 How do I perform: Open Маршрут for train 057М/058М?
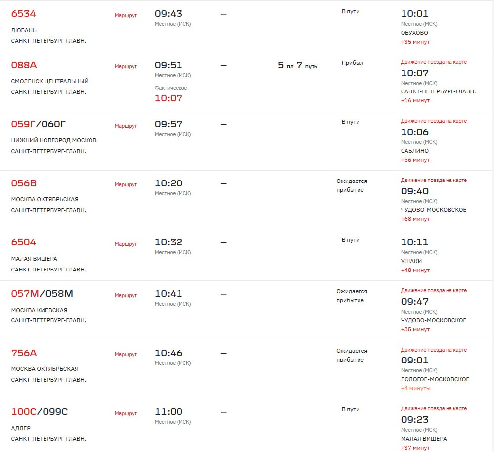tap(126, 295)
